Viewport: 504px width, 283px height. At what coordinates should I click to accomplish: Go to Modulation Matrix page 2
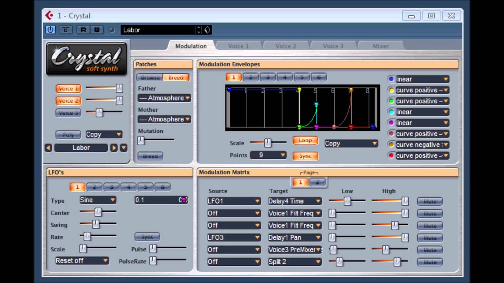point(317,182)
